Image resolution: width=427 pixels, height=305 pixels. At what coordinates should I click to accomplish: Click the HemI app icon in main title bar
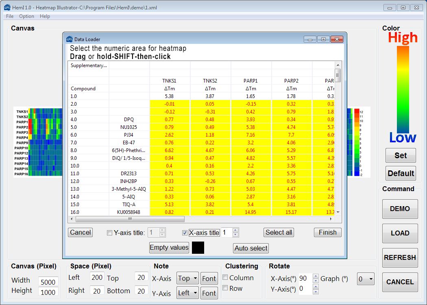point(7,7)
